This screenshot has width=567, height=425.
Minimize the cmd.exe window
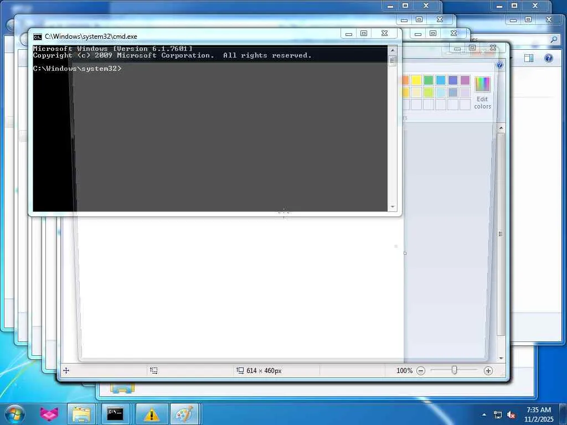point(349,34)
